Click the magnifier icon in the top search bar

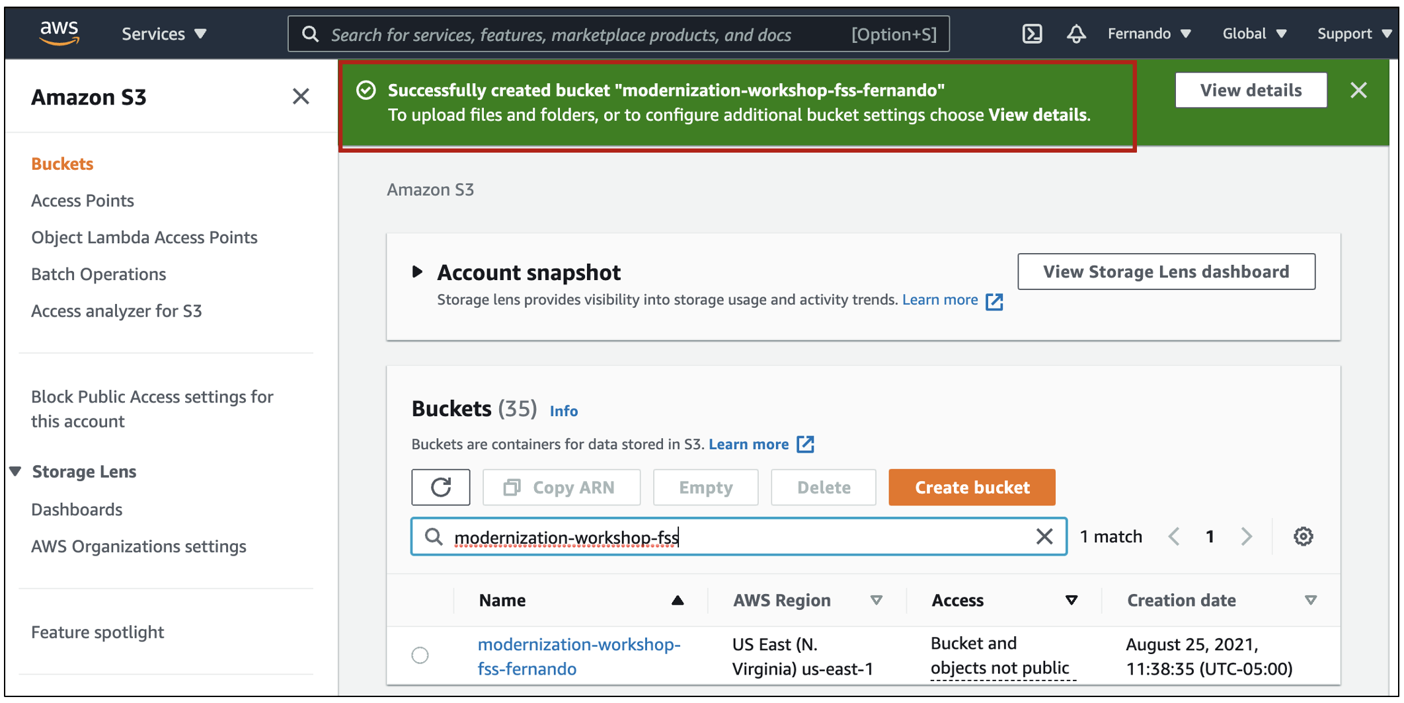click(x=310, y=34)
